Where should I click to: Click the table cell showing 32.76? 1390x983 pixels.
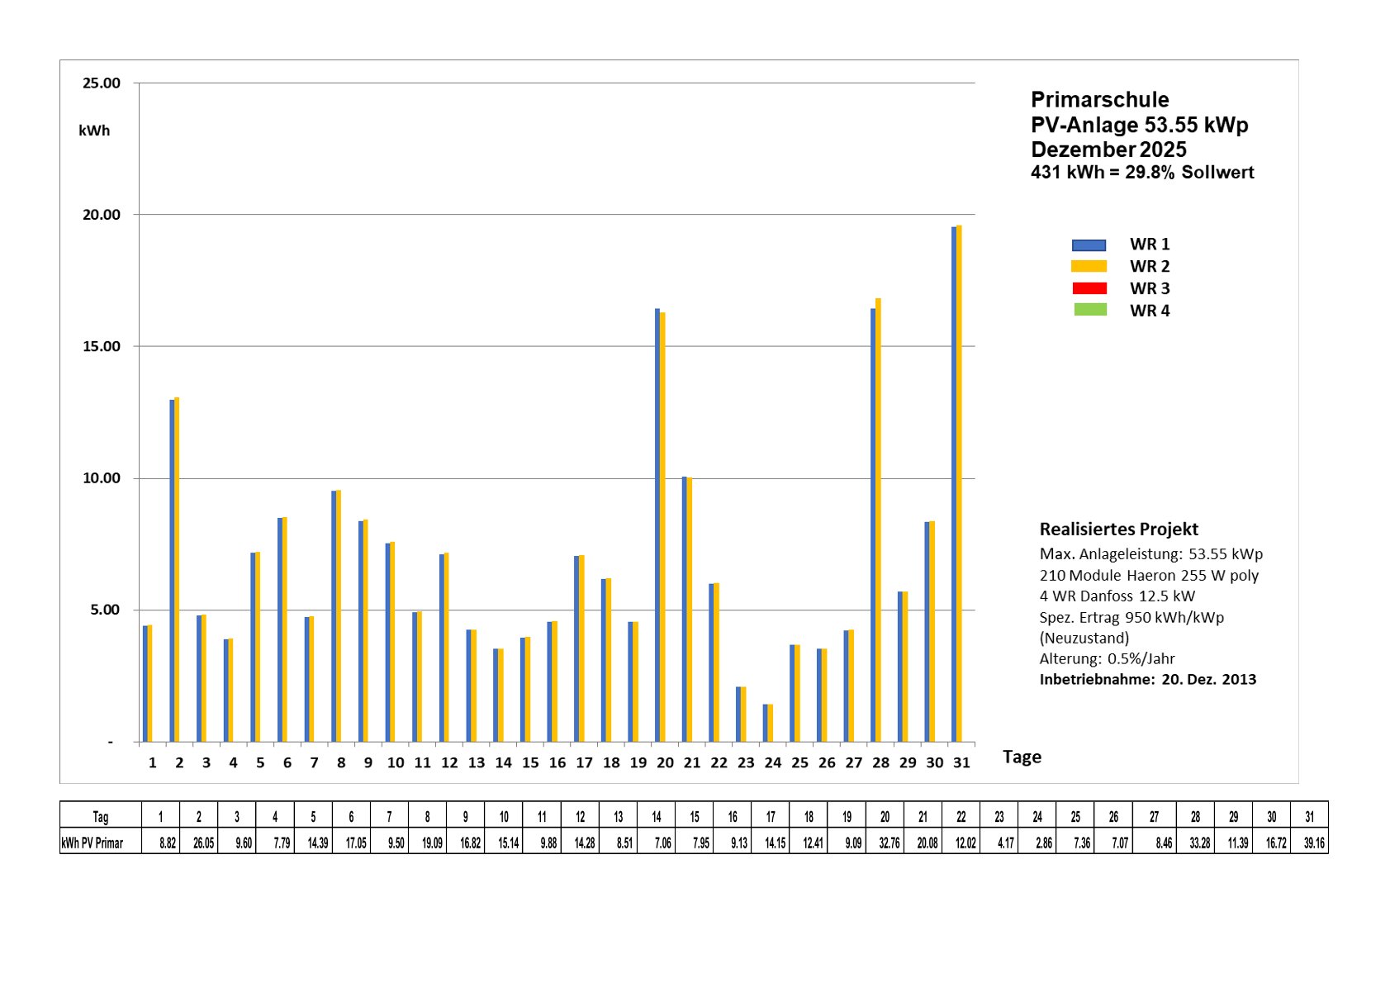[885, 843]
